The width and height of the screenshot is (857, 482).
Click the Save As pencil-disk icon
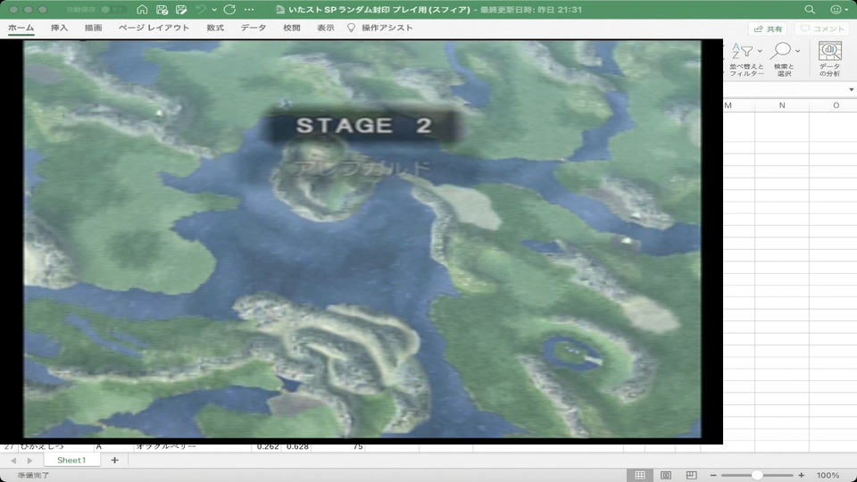(x=181, y=9)
